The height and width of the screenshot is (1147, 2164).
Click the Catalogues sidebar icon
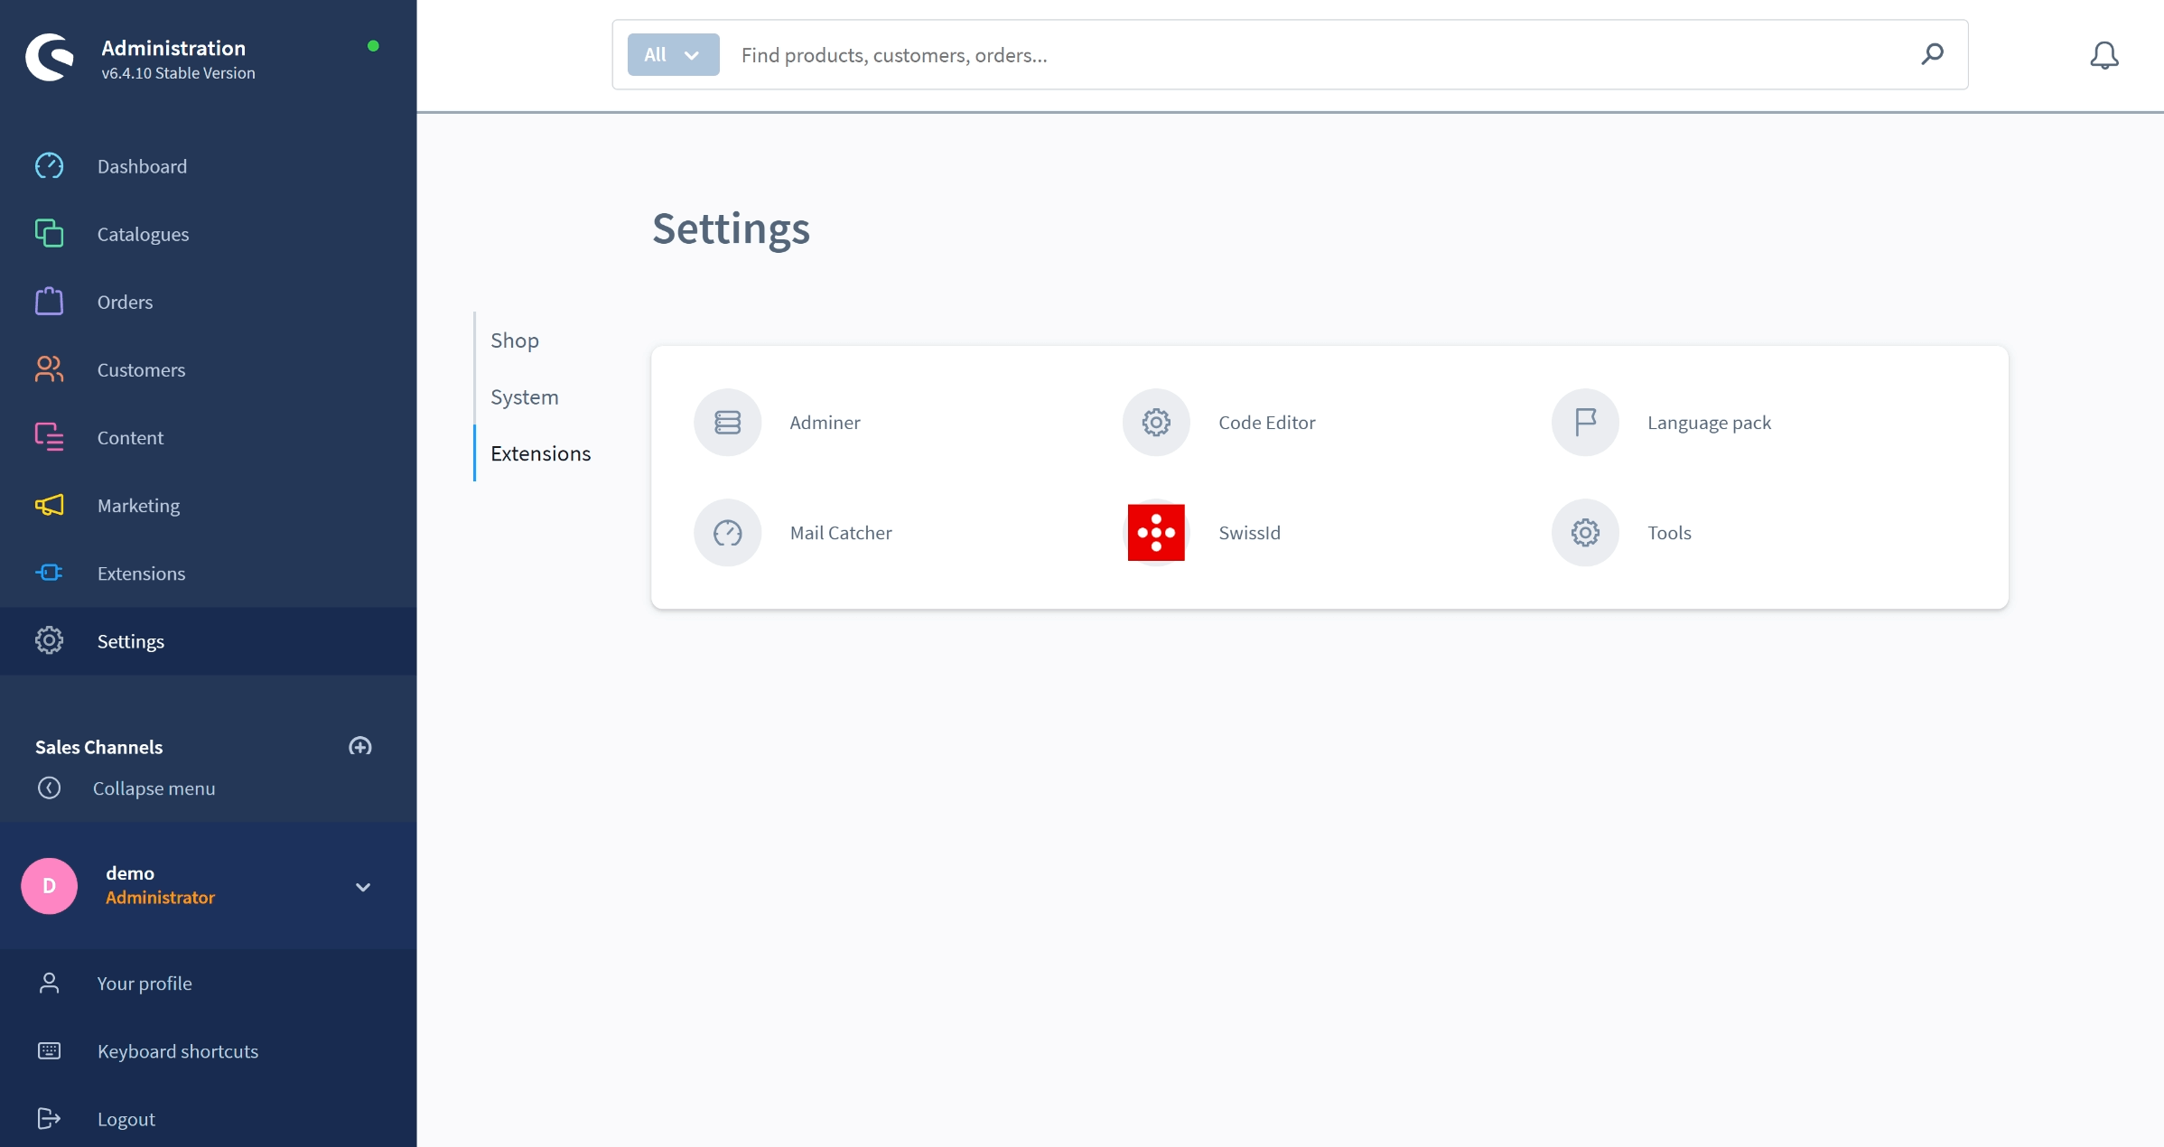click(x=49, y=234)
